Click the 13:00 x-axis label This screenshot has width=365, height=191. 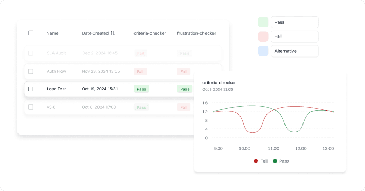point(328,148)
